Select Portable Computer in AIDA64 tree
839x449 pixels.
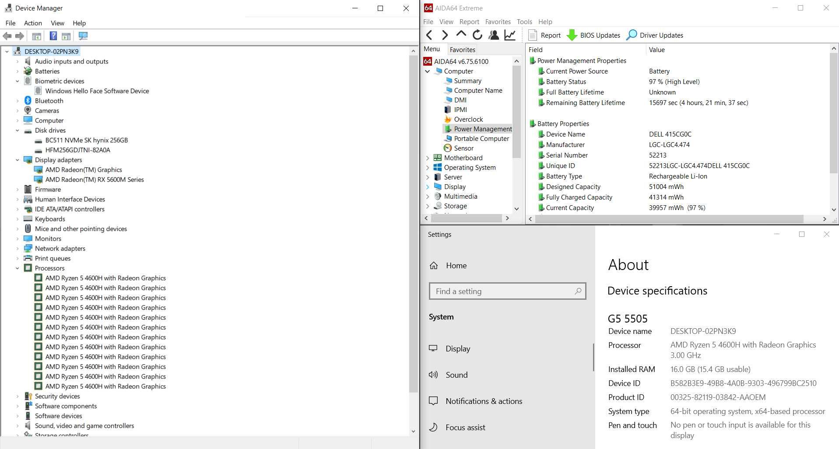click(x=481, y=139)
